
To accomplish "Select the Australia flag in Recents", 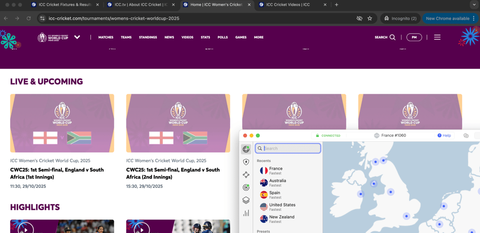I will pyautogui.click(x=263, y=183).
